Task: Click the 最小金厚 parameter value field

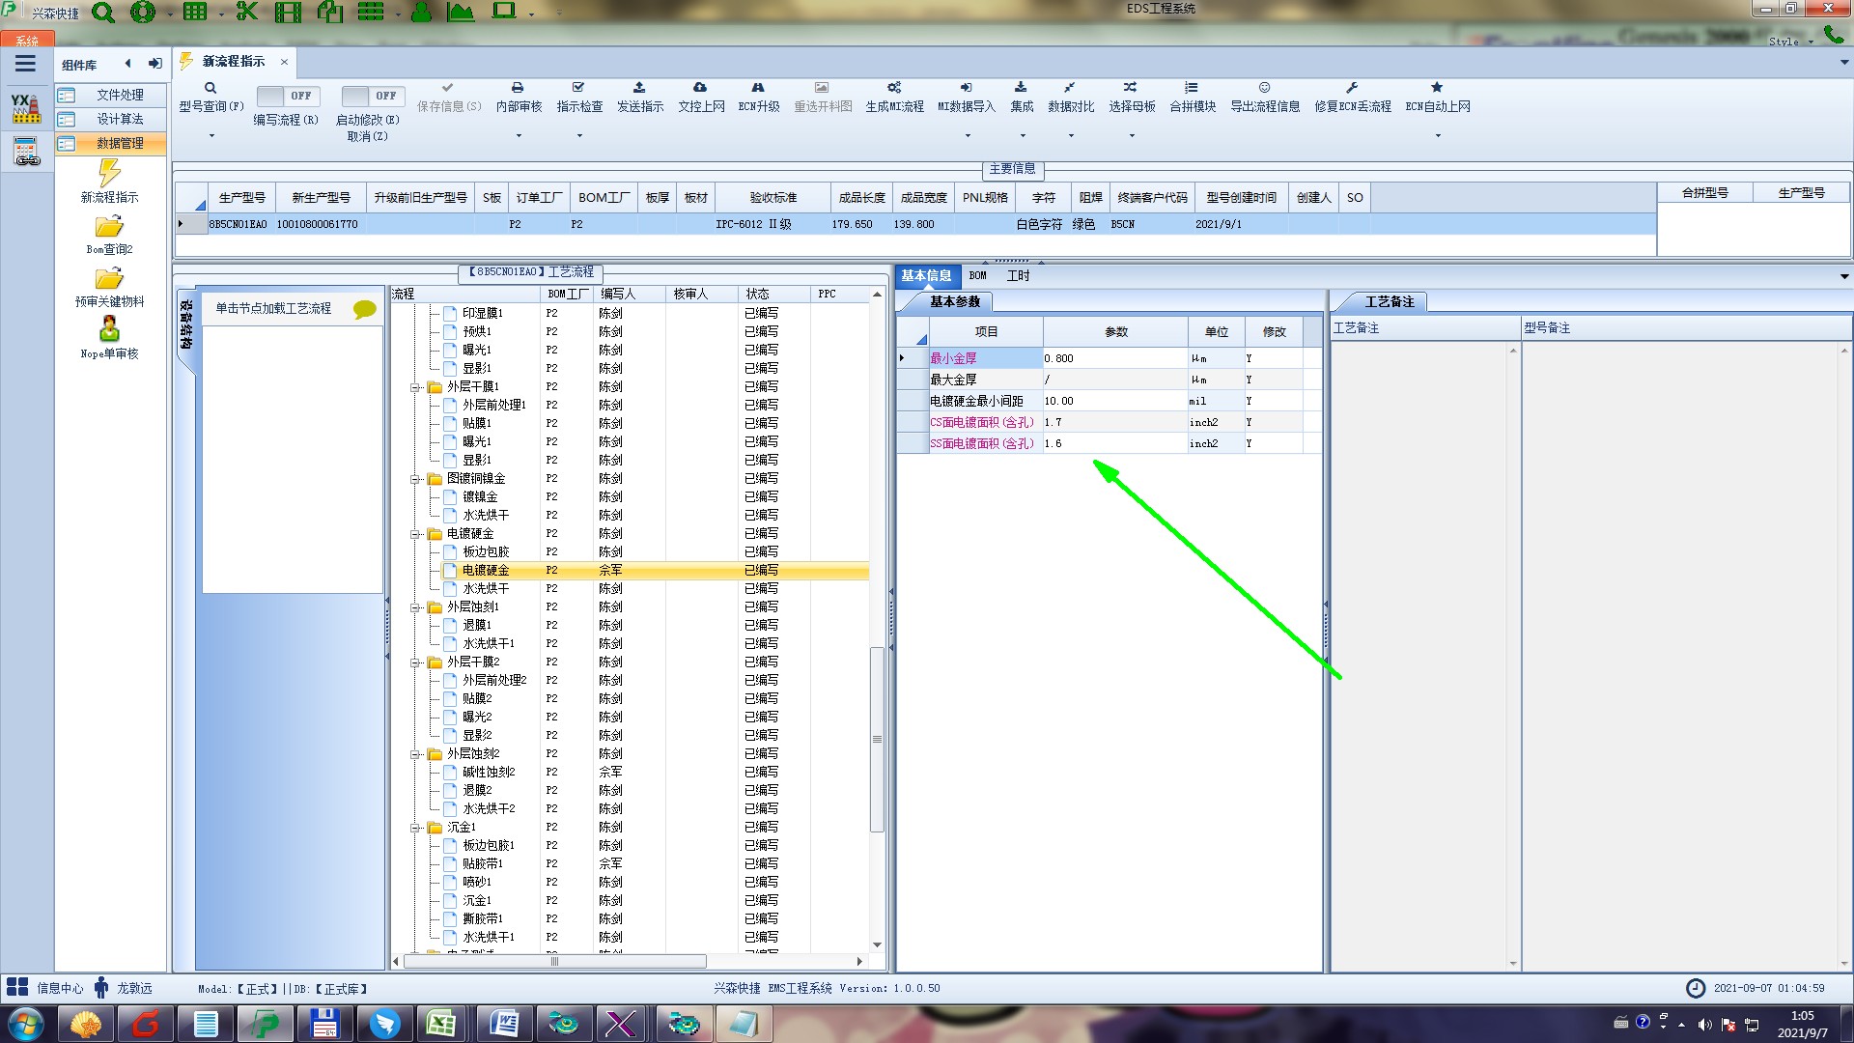Action: point(1113,358)
